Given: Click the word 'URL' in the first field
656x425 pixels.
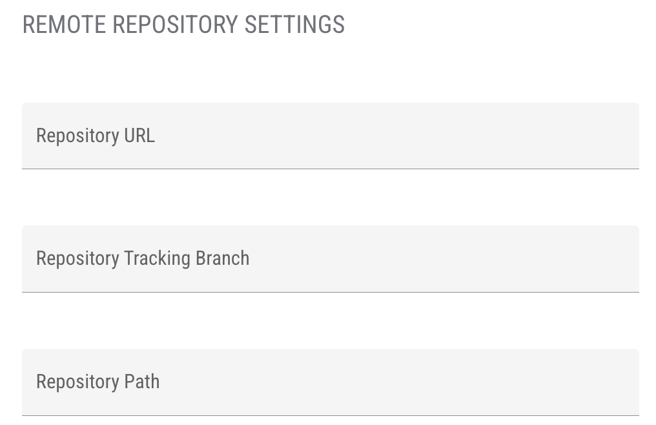Looking at the screenshot, I should [139, 136].
